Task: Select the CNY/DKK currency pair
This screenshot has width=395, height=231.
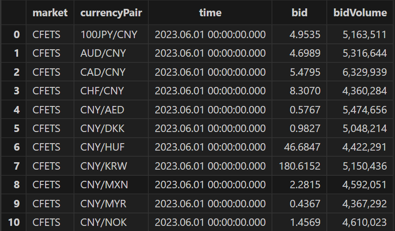Action: (x=103, y=128)
